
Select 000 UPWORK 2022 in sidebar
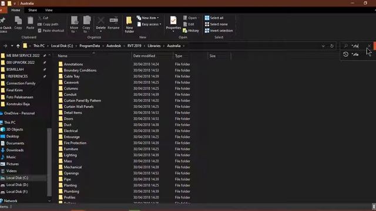[x=21, y=63]
